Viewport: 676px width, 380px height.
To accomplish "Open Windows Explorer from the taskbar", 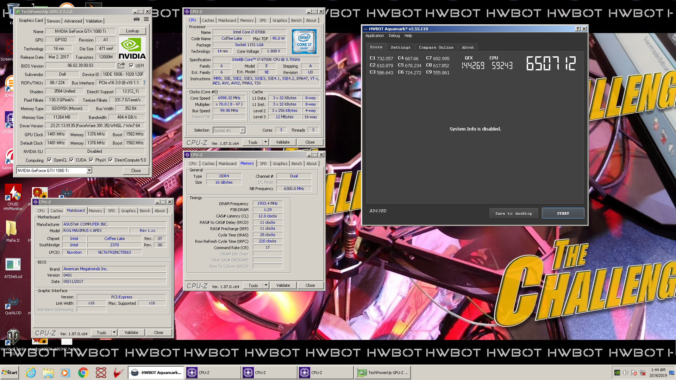I will [48, 373].
